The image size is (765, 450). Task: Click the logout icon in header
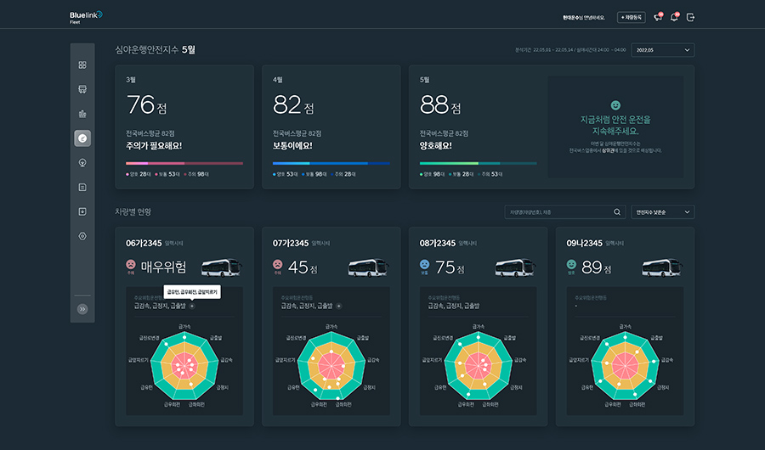pos(691,17)
